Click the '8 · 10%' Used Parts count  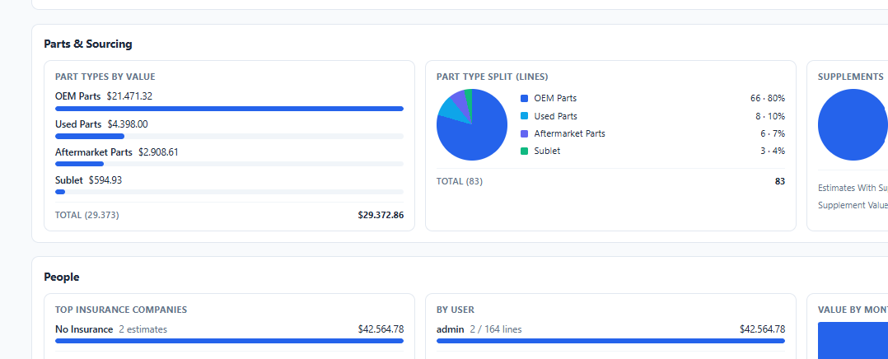(x=770, y=116)
